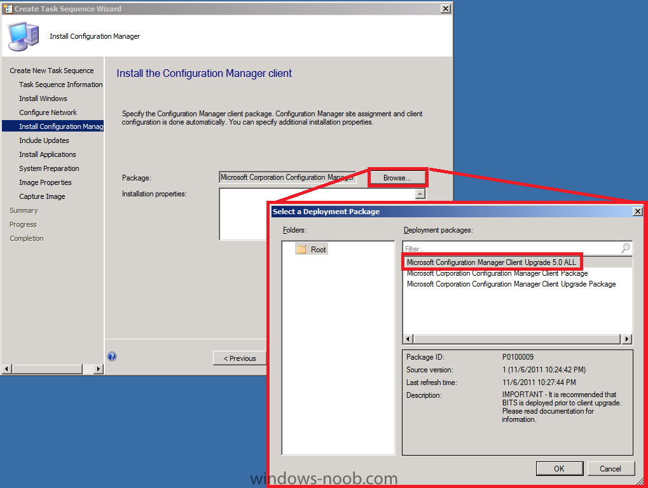Click the Package text field

[287, 177]
